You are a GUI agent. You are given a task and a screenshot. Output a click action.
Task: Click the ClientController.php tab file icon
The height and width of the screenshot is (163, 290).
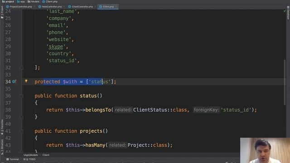click(69, 7)
